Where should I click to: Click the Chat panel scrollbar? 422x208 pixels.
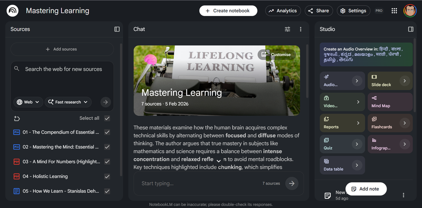click(307, 71)
